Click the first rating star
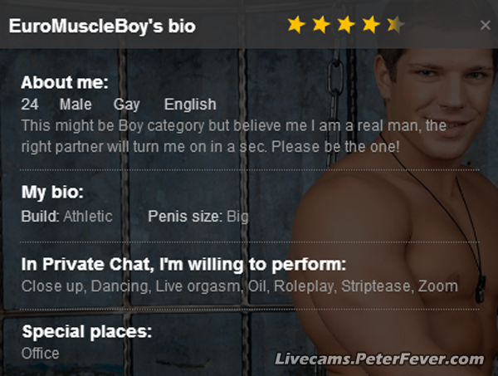Viewport: 498px width, 376px height. (295, 25)
